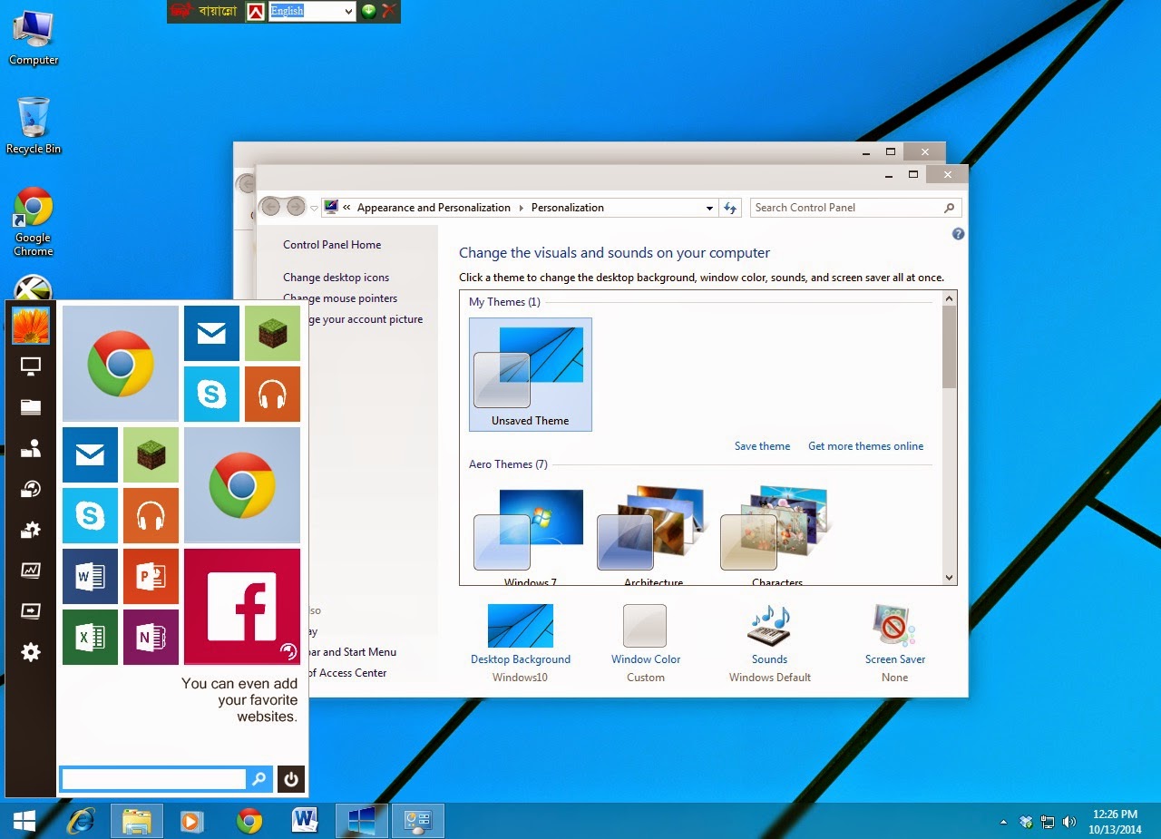This screenshot has height=839, width=1161.
Task: Open Google Chrome from the taskbar
Action: 249,821
